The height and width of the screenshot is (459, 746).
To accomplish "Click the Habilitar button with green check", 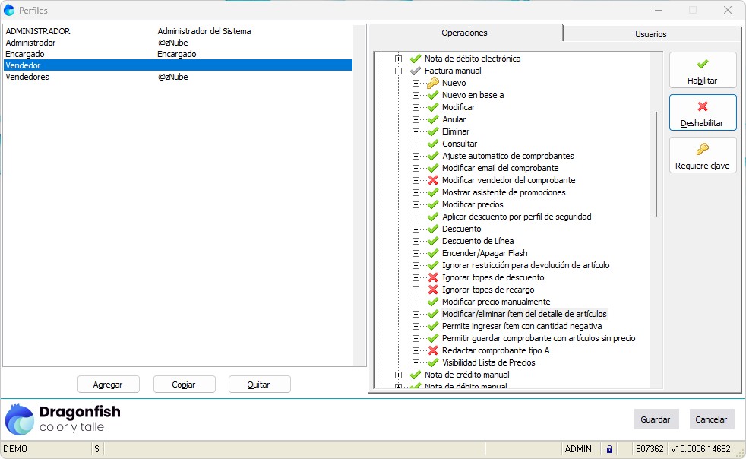I will coord(703,70).
